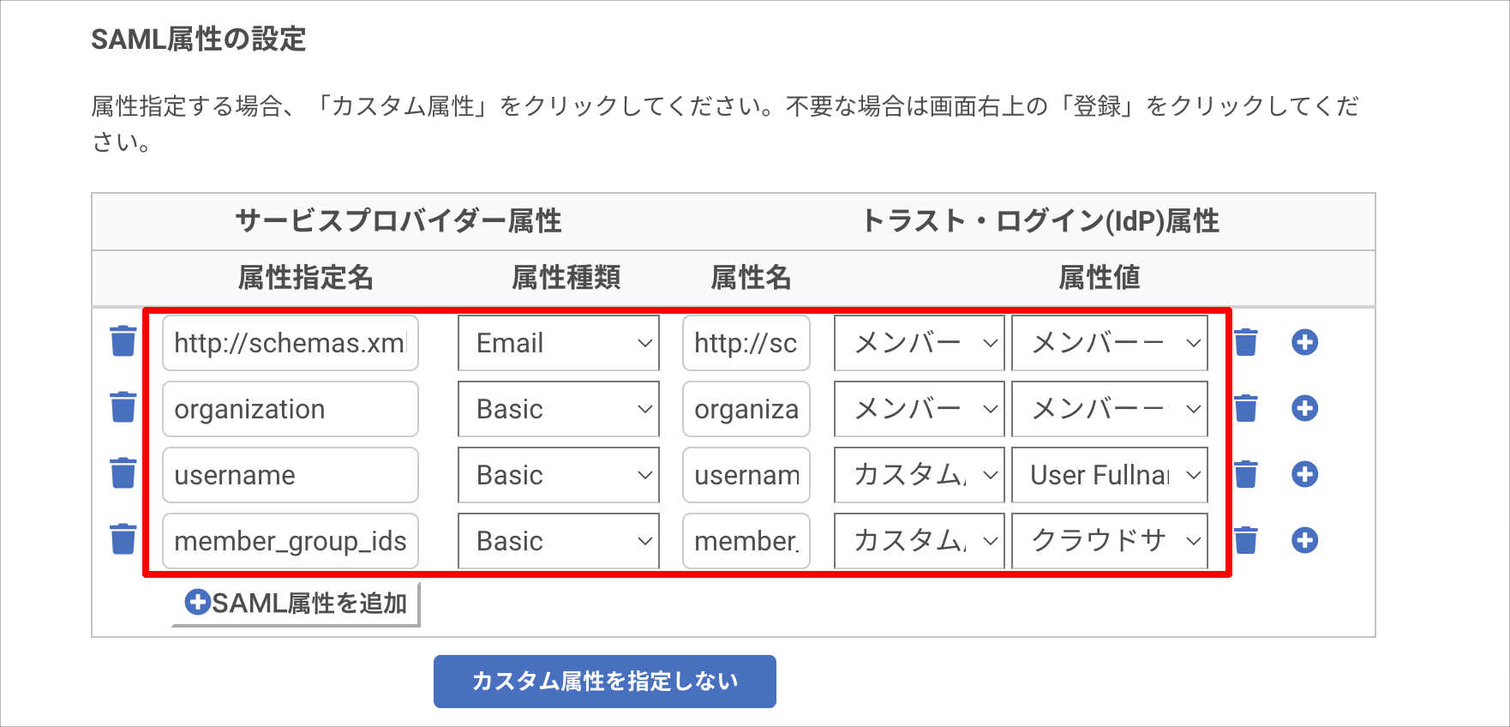1510x727 pixels.
Task: Add row via plus icon on Email row
Action: pos(1304,342)
